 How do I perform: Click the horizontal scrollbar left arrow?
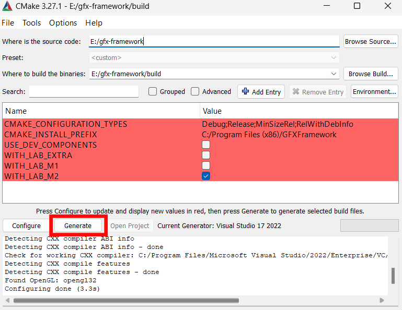point(7,300)
